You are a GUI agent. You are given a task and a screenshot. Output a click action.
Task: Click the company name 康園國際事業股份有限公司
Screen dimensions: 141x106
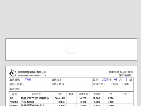tap(32, 72)
